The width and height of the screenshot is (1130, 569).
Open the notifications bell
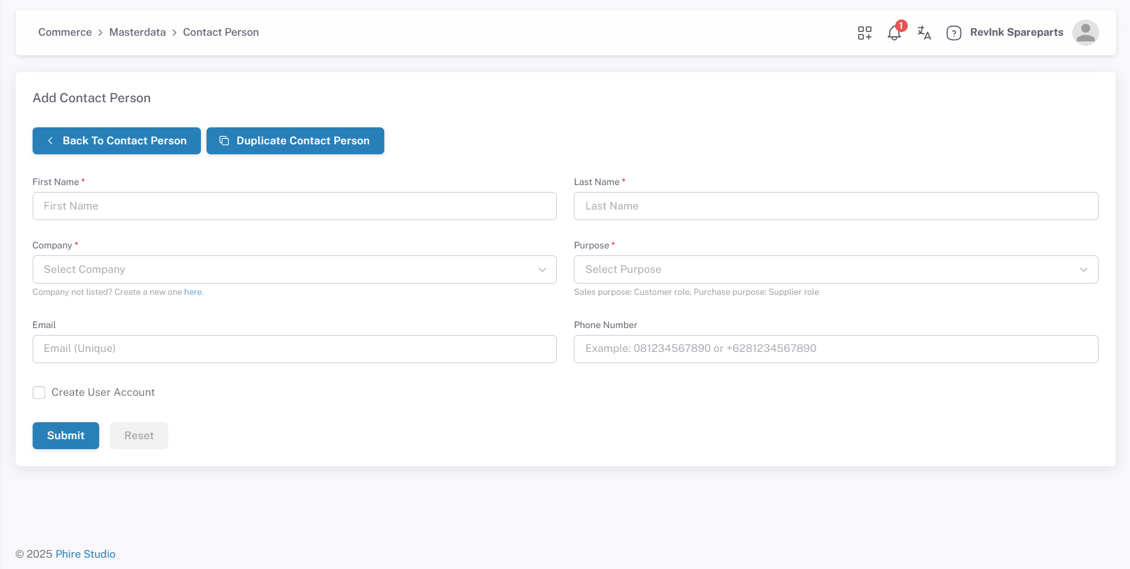tap(894, 33)
